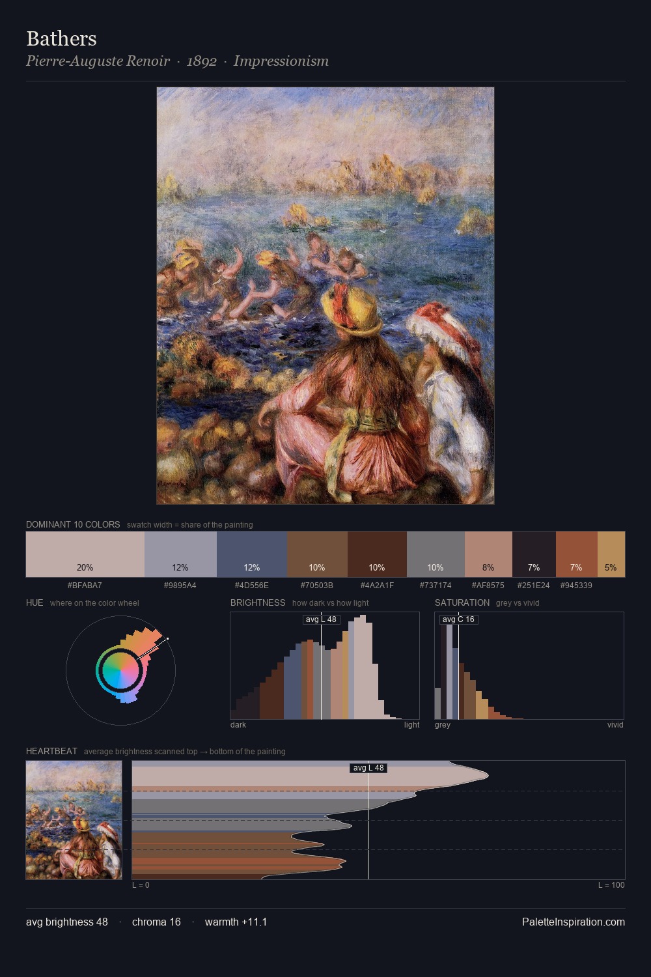Click the HUE section heading
651x977 pixels.
point(35,602)
